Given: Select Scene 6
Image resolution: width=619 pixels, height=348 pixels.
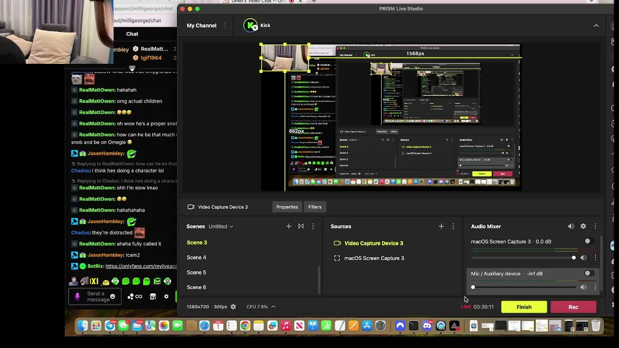Looking at the screenshot, I should tap(196, 288).
